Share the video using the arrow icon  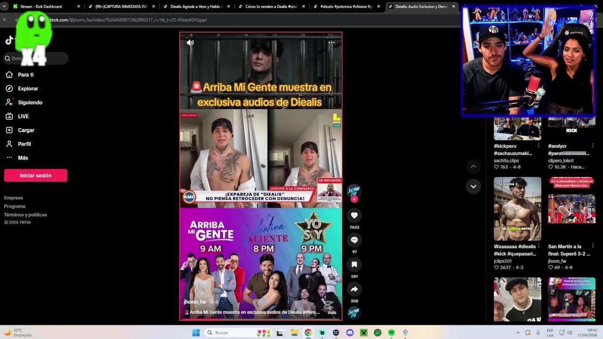[354, 289]
